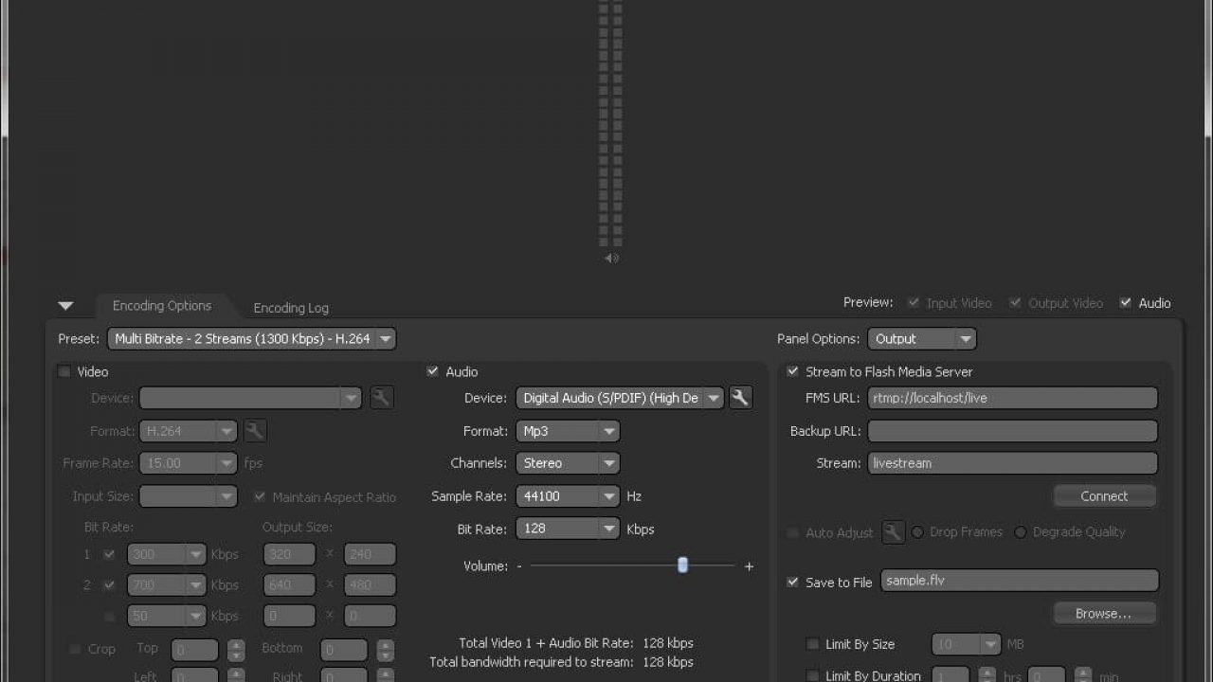Enable the Video checkbox
The width and height of the screenshot is (1213, 682).
click(x=64, y=372)
